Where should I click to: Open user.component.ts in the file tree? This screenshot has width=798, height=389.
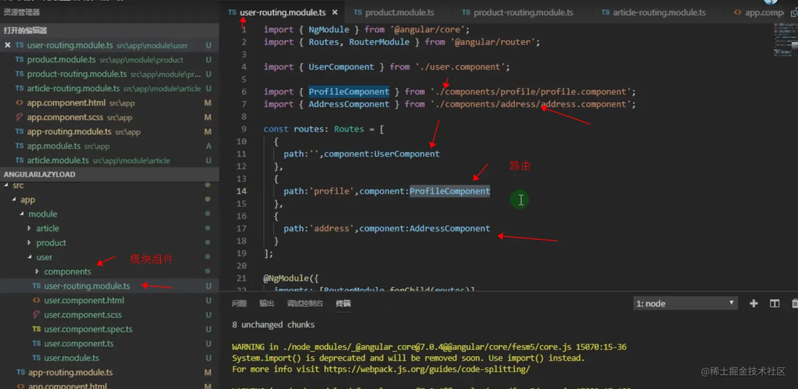[109, 344]
